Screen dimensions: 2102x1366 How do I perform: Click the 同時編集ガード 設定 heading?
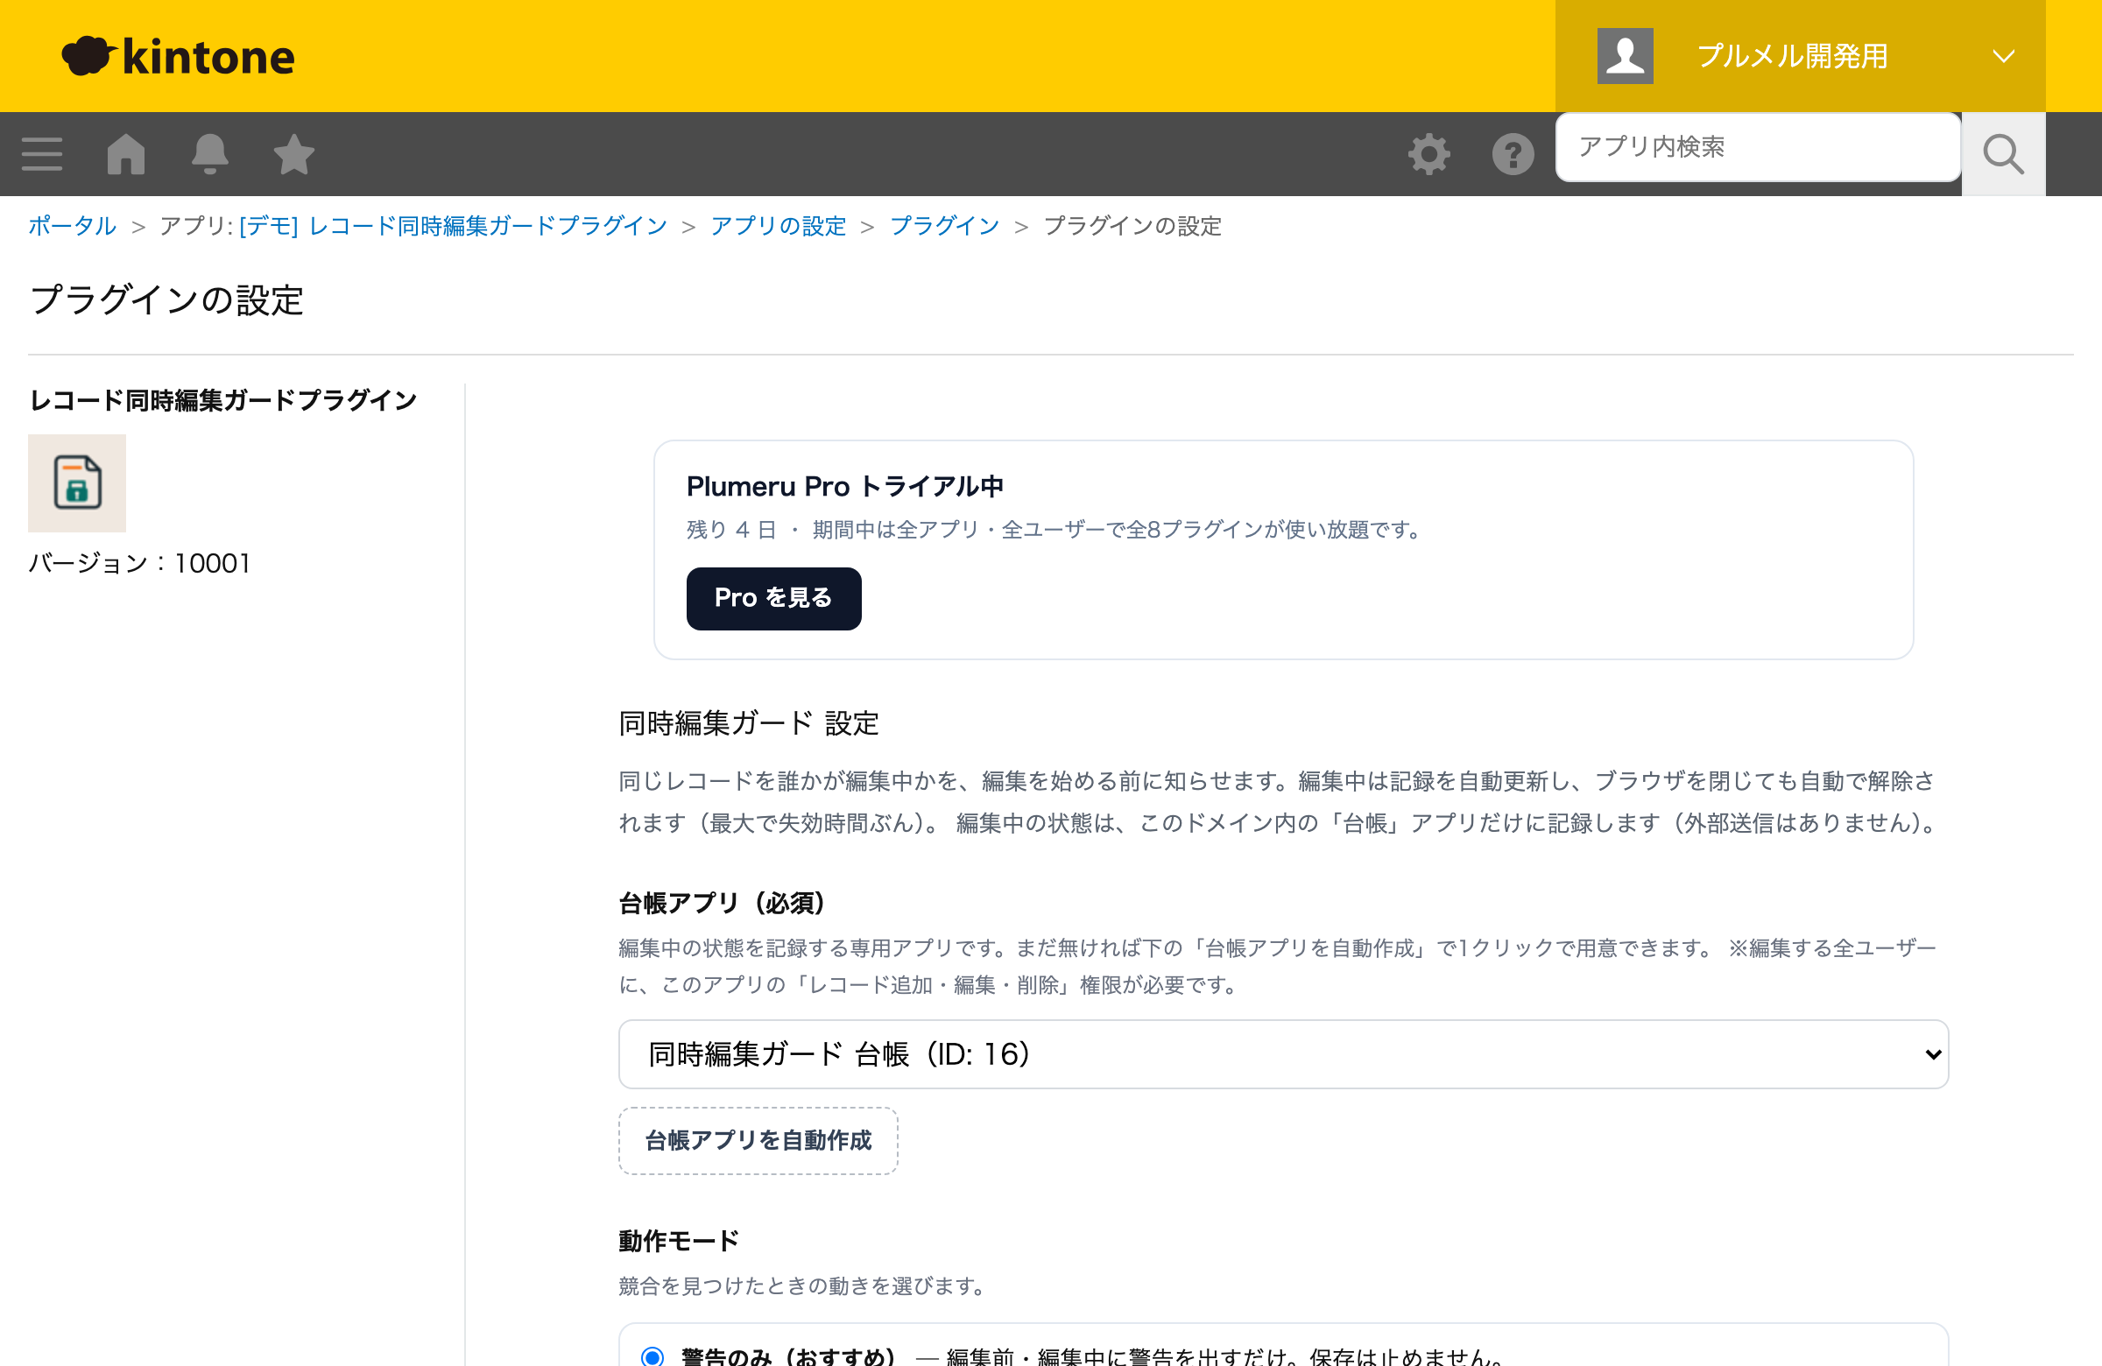point(748,724)
